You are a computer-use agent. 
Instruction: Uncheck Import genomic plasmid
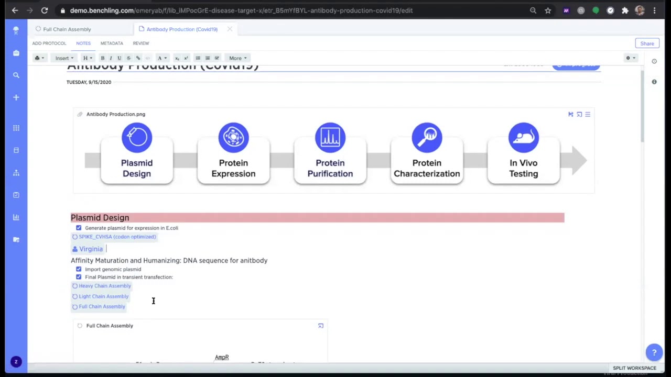click(x=79, y=269)
